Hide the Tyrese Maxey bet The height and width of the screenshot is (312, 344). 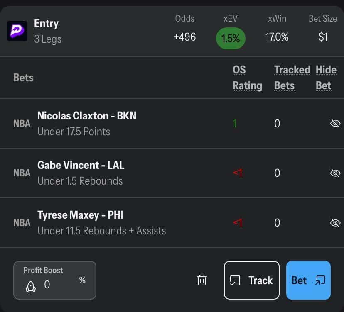point(335,223)
